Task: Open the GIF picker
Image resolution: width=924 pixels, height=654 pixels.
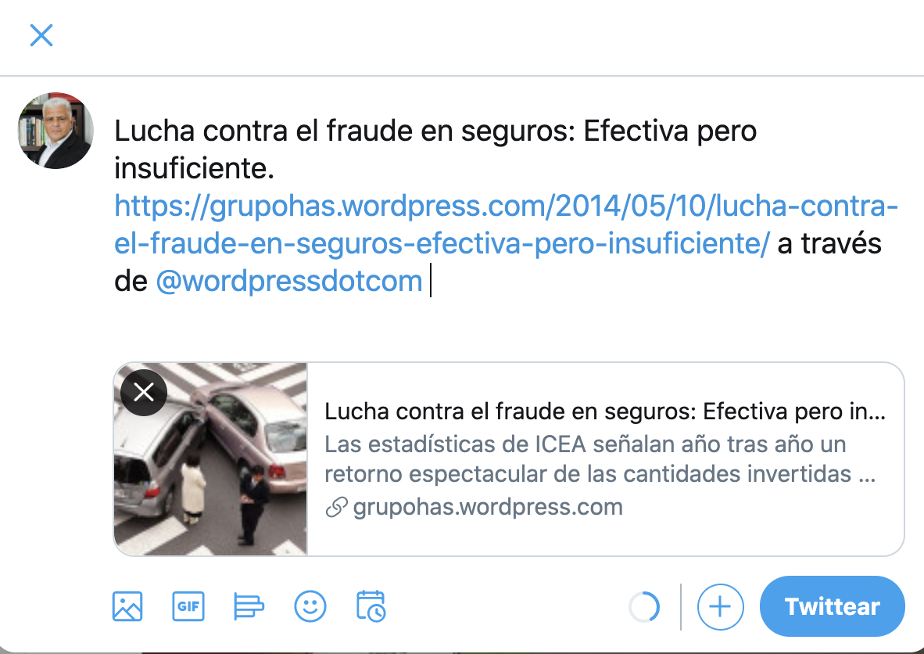Action: (188, 606)
